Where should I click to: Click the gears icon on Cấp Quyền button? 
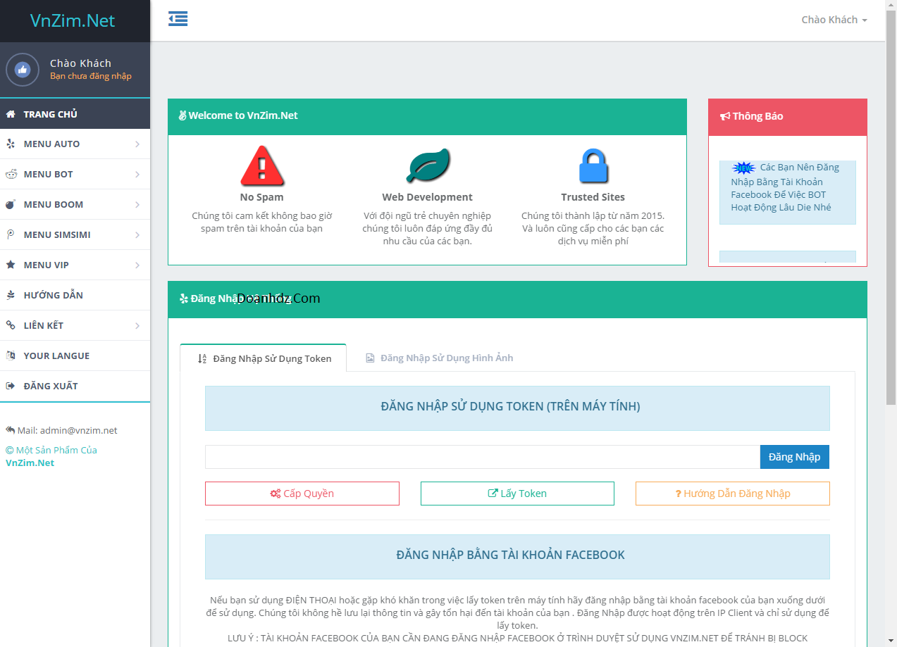276,494
